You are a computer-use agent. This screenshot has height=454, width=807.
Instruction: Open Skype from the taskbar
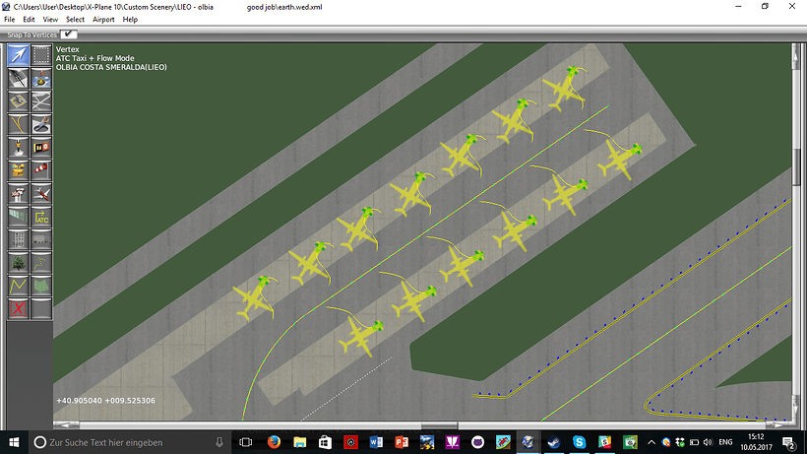pyautogui.click(x=579, y=442)
